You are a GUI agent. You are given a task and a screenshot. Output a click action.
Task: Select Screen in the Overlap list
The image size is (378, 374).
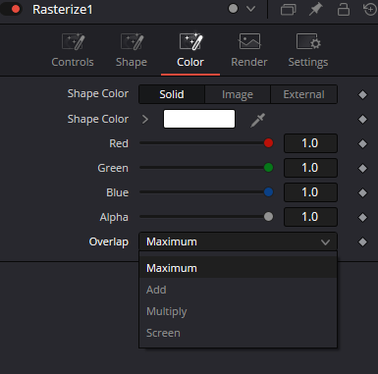point(238,333)
